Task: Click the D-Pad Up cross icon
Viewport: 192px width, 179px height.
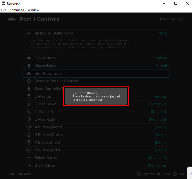Action: click(x=29, y=96)
